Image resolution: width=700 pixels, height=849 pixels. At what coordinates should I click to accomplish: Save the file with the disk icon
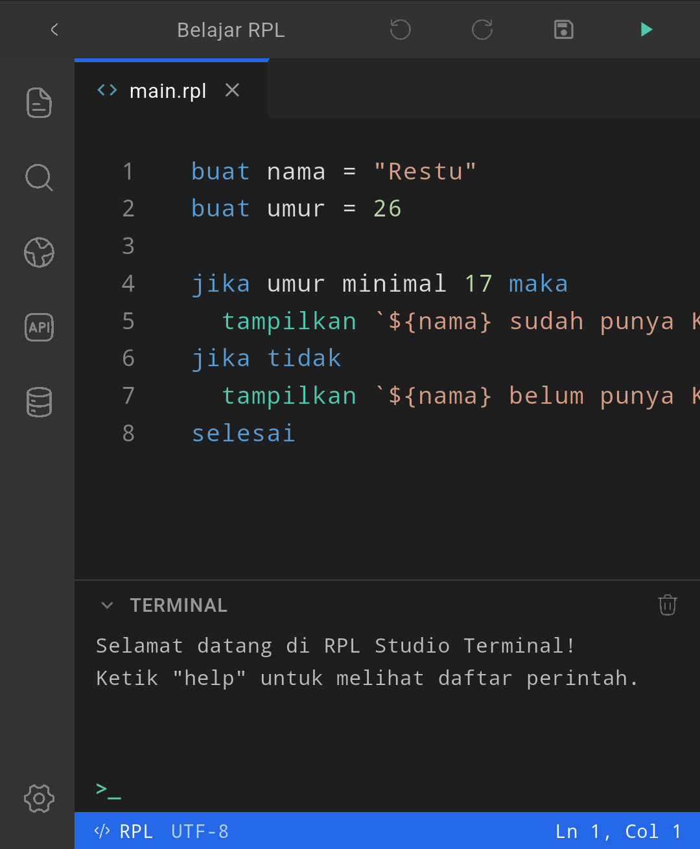564,30
